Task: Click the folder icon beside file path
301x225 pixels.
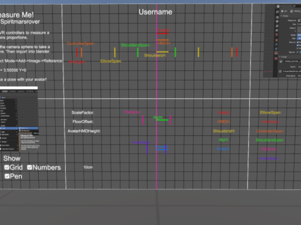Action: pos(280,71)
